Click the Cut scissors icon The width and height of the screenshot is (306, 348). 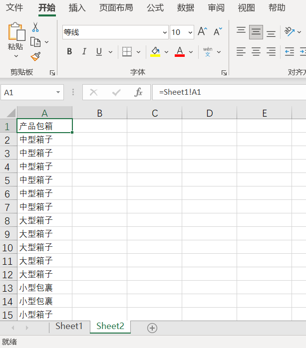[35, 27]
